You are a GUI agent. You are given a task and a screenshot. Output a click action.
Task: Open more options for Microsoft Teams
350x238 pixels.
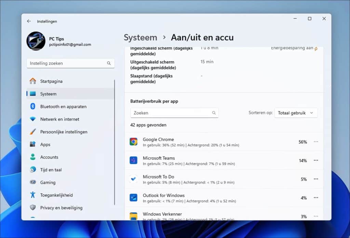tap(316, 160)
